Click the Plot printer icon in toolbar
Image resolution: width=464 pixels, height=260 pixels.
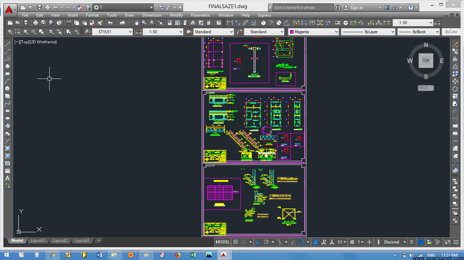36,23
